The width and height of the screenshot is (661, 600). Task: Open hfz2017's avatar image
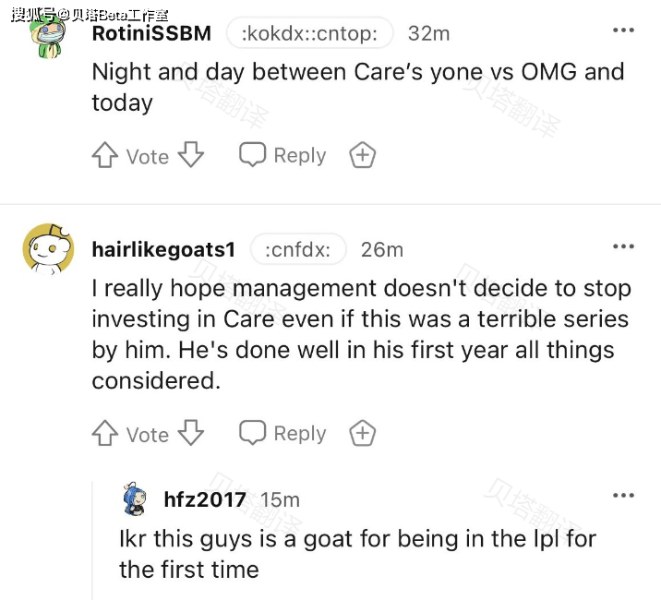[135, 498]
